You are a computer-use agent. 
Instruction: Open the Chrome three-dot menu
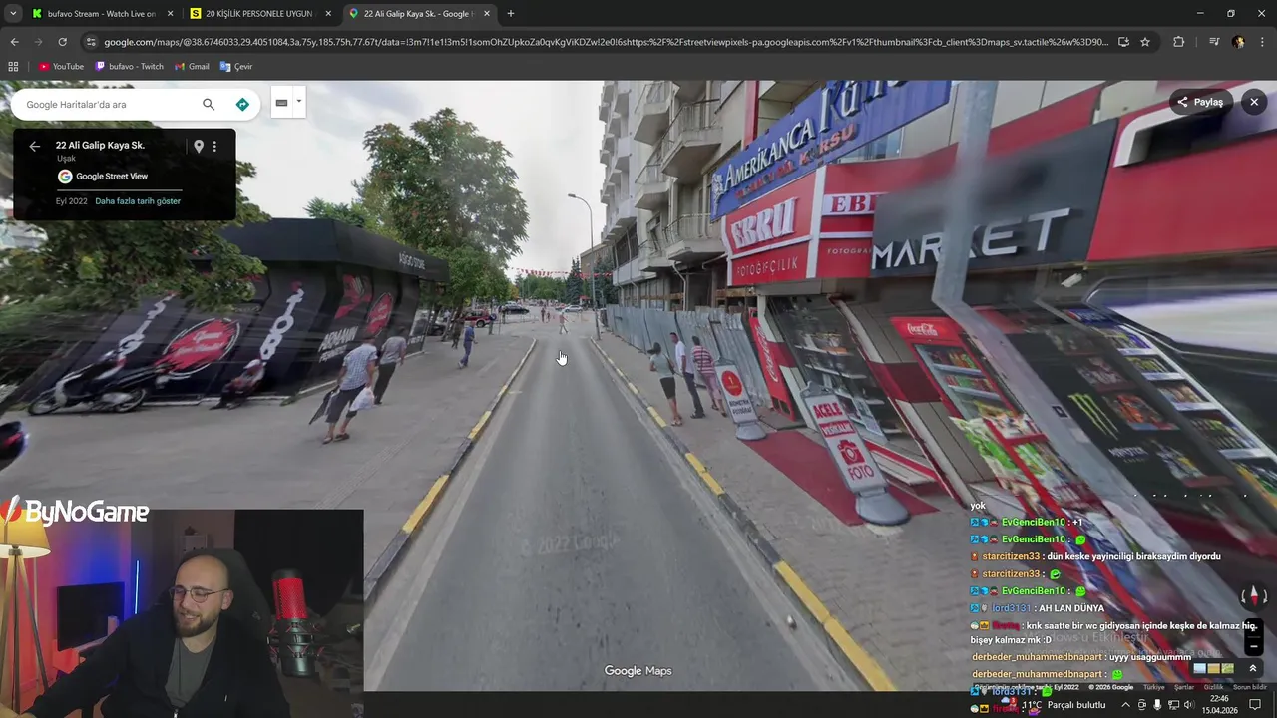coord(1262,42)
